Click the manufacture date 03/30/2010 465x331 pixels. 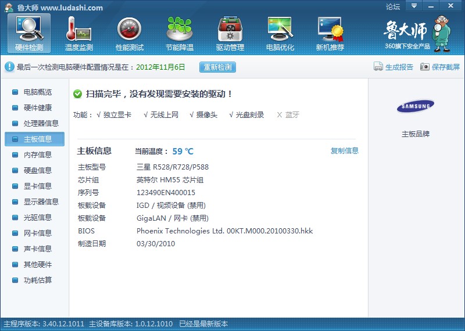pos(156,243)
